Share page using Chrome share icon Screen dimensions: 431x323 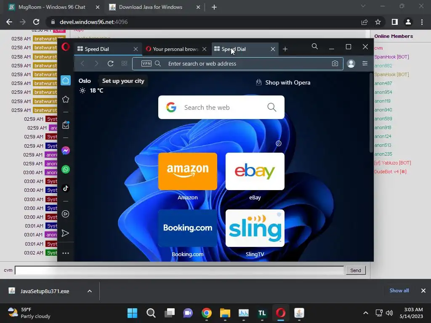tap(364, 22)
